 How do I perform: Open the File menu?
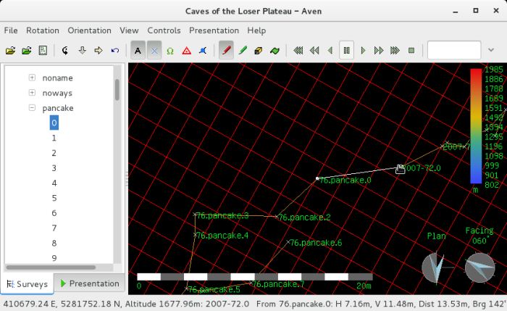point(11,30)
